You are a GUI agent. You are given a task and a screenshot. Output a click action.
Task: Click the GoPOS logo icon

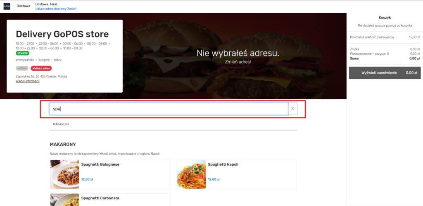click(x=7, y=6)
